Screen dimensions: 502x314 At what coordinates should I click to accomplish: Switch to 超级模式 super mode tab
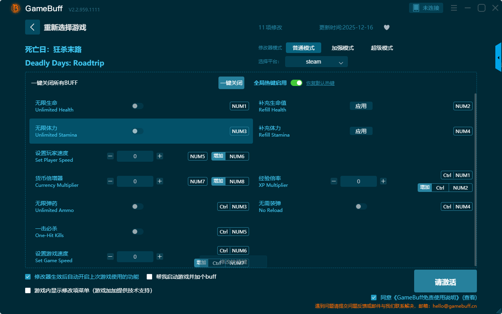382,48
